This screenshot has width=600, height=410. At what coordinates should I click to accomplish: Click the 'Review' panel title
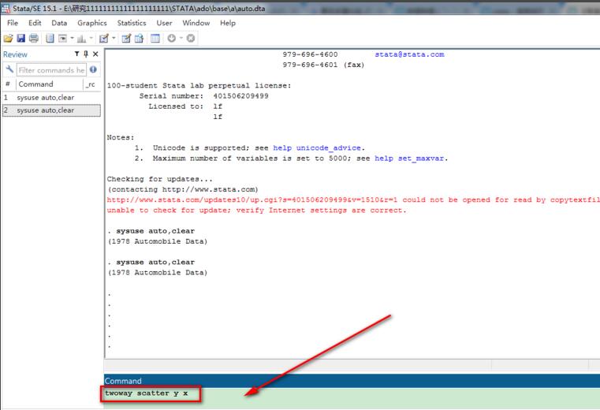click(x=15, y=54)
